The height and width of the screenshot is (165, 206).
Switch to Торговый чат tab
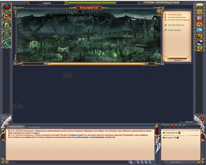click(34, 127)
